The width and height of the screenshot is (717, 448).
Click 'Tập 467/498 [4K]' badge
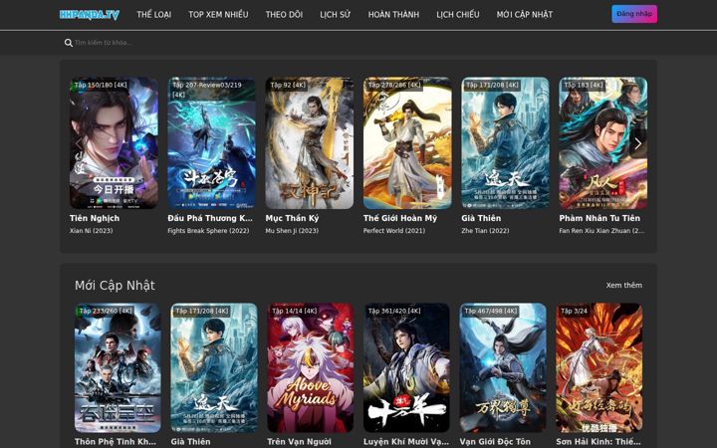point(491,311)
